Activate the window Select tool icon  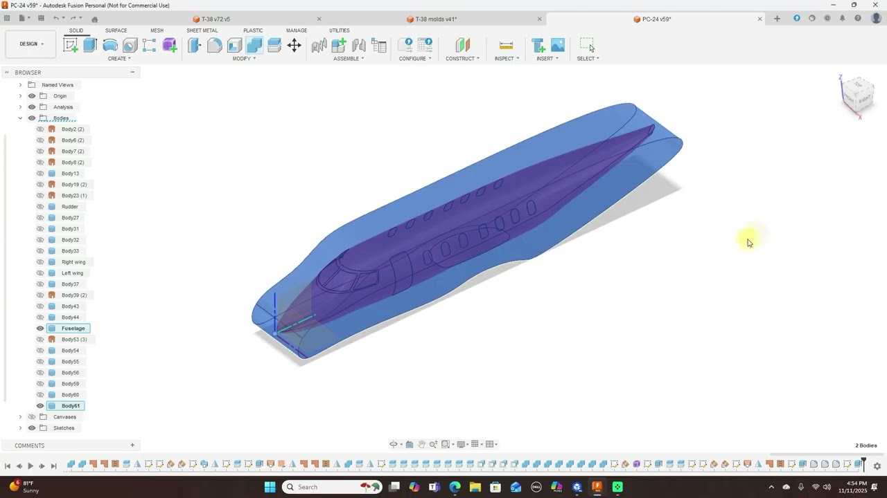point(587,46)
